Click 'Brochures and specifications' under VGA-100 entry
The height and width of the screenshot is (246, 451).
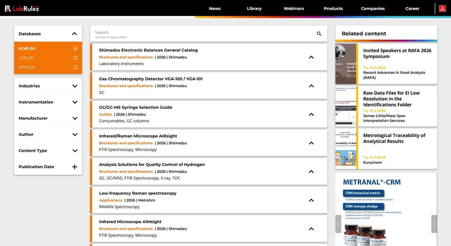click(x=126, y=86)
